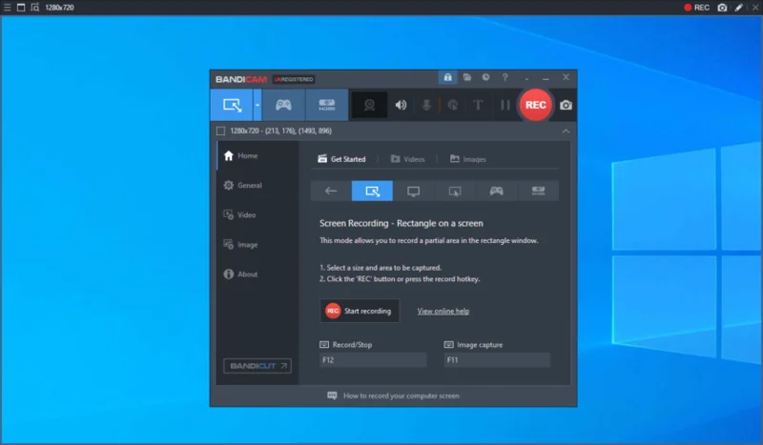Viewport: 763px width, 445px height.
Task: Switch to Videos tab
Action: 408,159
